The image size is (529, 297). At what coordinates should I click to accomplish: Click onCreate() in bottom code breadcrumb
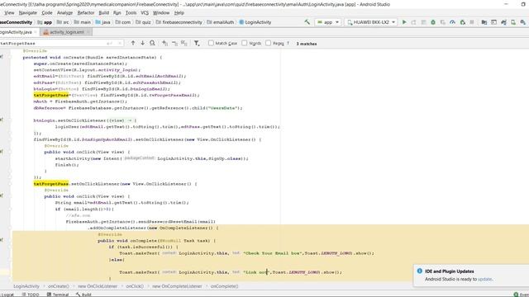pos(59,286)
